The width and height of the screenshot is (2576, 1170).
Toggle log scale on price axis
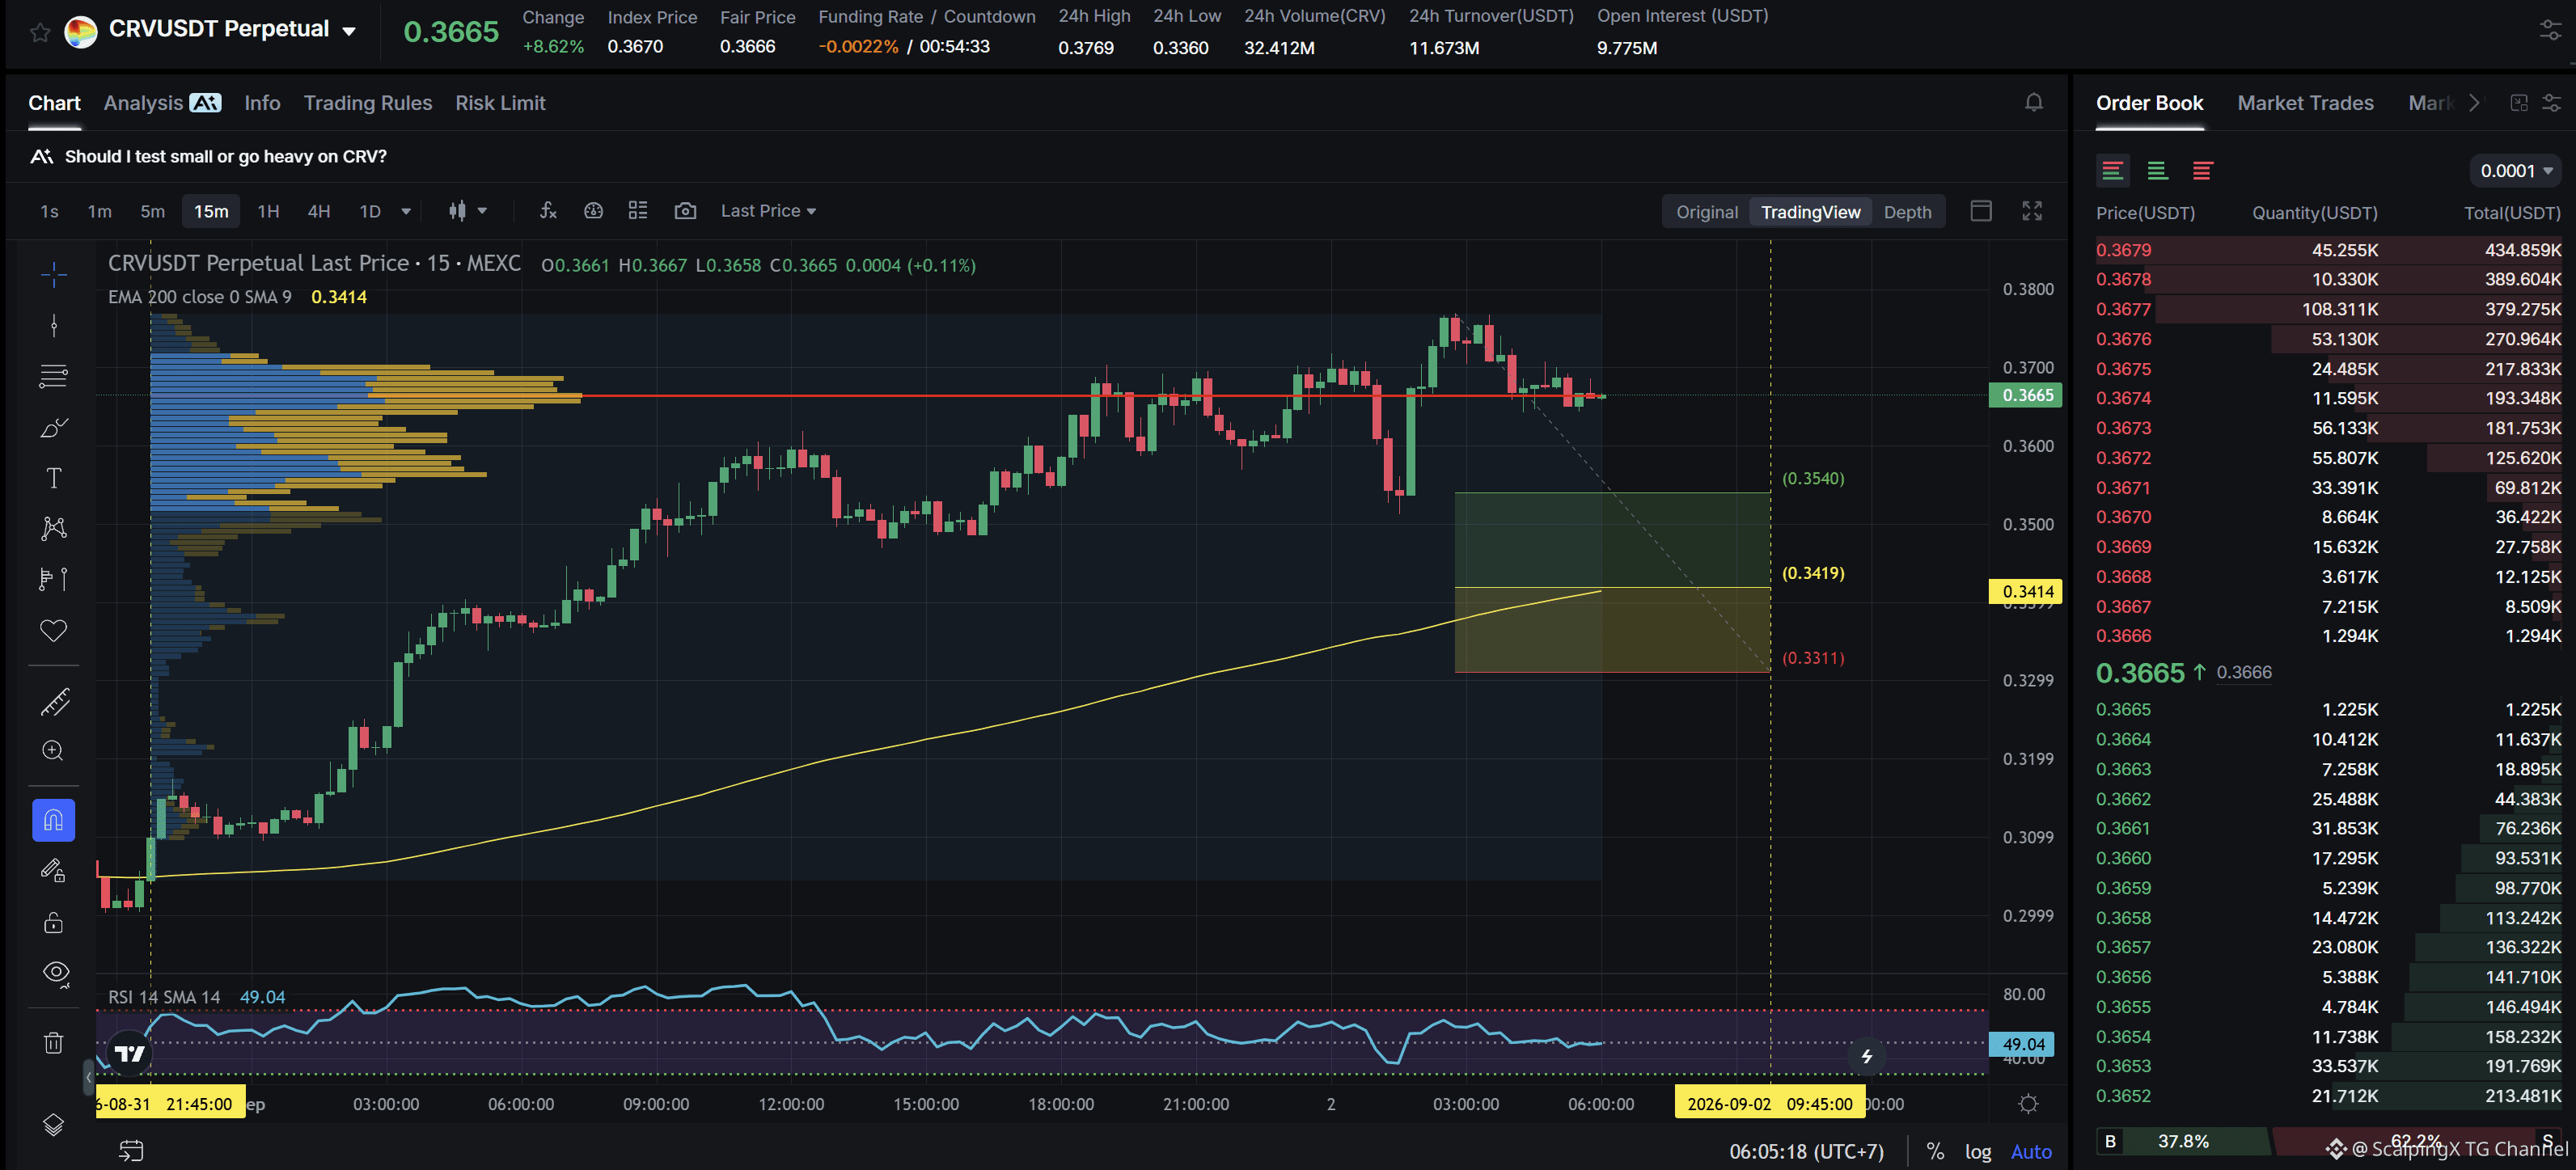[1977, 1151]
